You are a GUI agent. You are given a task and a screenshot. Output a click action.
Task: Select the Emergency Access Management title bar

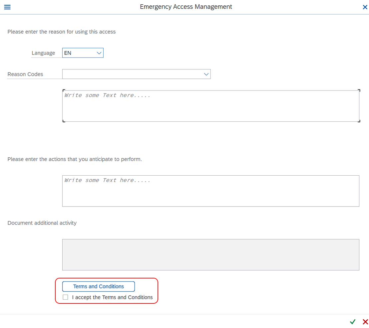[186, 7]
